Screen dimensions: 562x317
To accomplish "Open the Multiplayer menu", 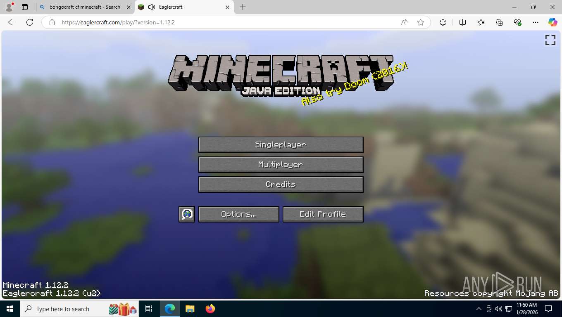I will [x=281, y=165].
